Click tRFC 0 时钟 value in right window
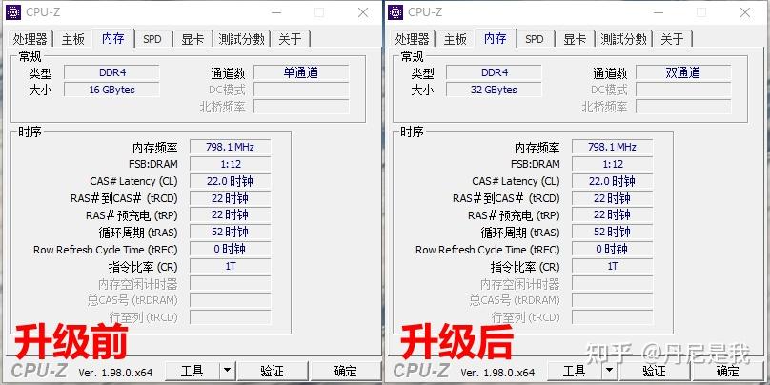 [x=613, y=250]
